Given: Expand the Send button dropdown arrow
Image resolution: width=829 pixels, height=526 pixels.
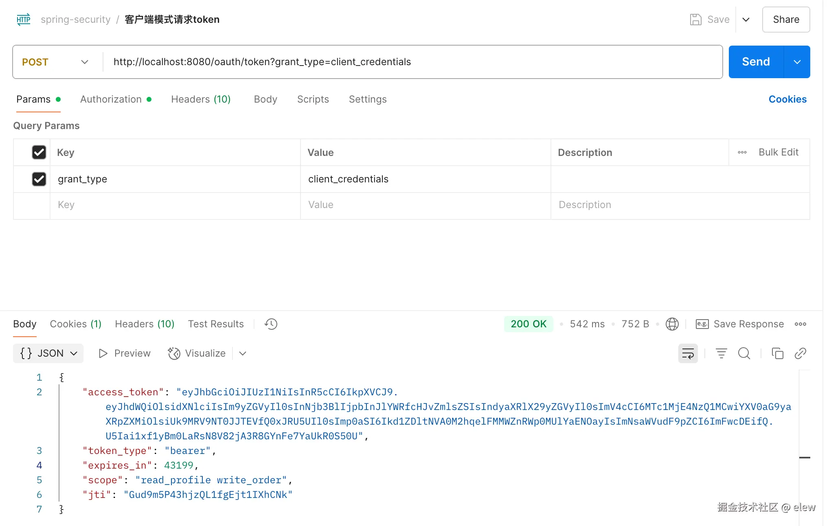Looking at the screenshot, I should (x=797, y=62).
